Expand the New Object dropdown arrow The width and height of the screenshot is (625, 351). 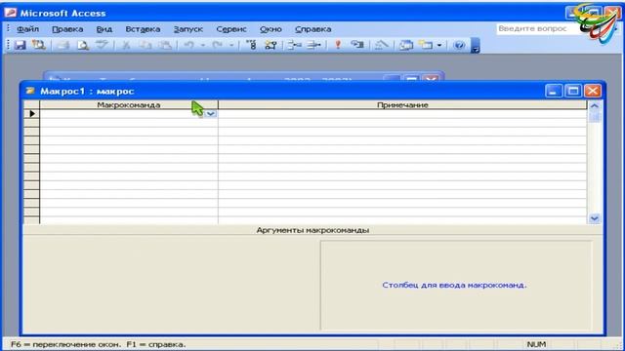click(439, 45)
